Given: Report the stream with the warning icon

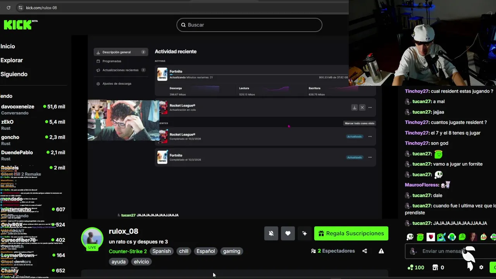Looking at the screenshot, I should coord(381,251).
